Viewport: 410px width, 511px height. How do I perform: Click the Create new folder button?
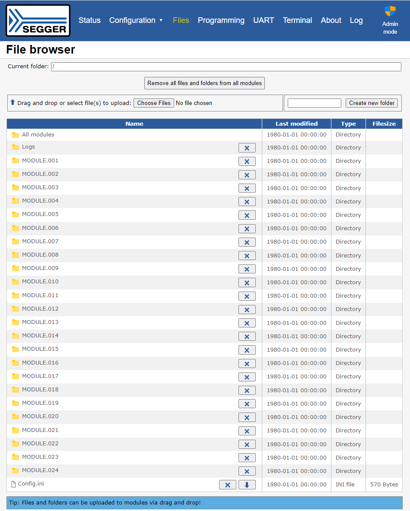[372, 103]
